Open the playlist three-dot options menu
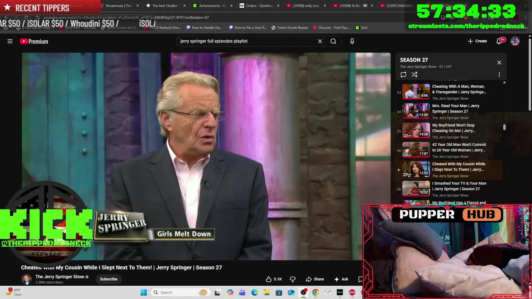 pyautogui.click(x=499, y=75)
